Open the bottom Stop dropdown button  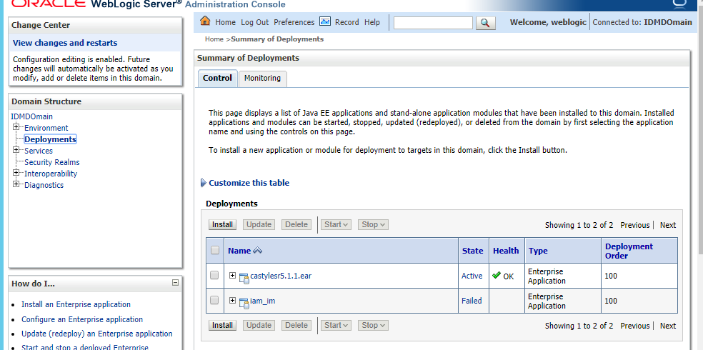(373, 325)
